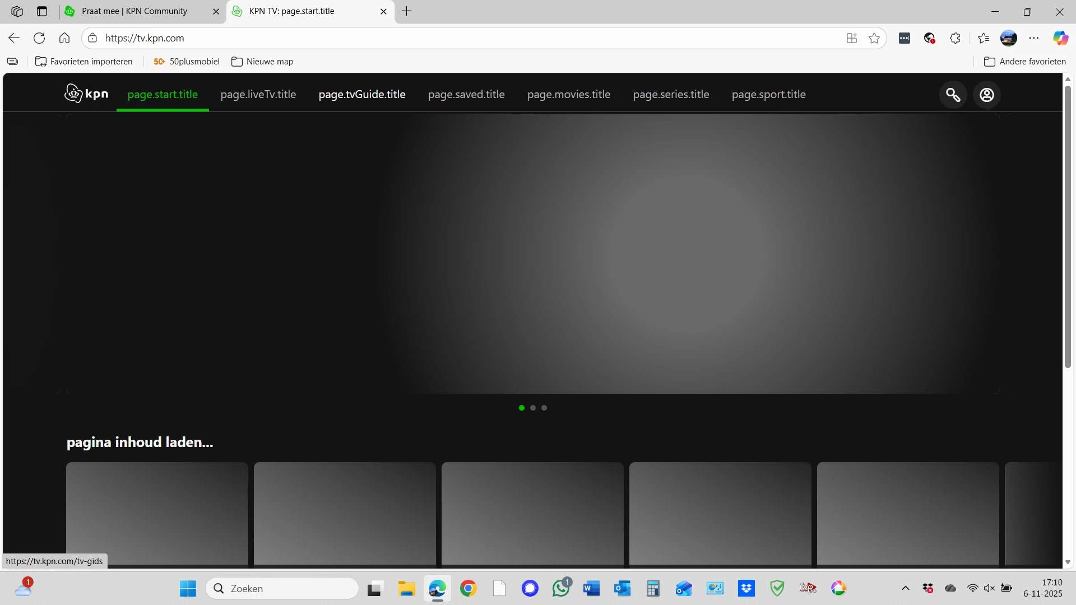Screen dimensions: 1076x605
Task: Open the split screen icon in address bar
Action: point(851,38)
